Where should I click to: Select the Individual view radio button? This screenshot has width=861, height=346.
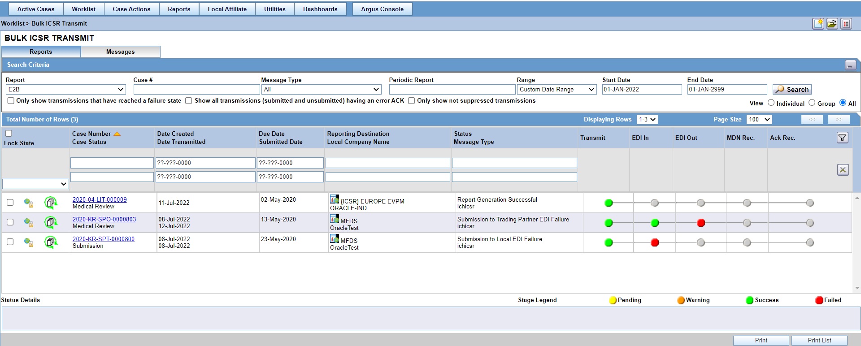click(771, 103)
